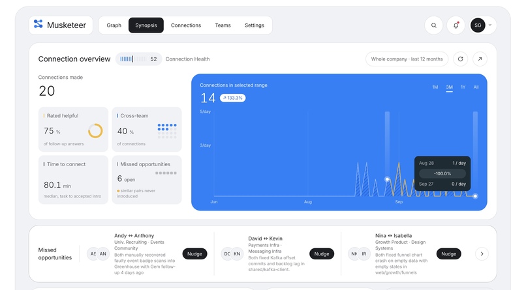Click the Connection Health label
Image resolution: width=526 pixels, height=290 pixels.
pos(187,59)
